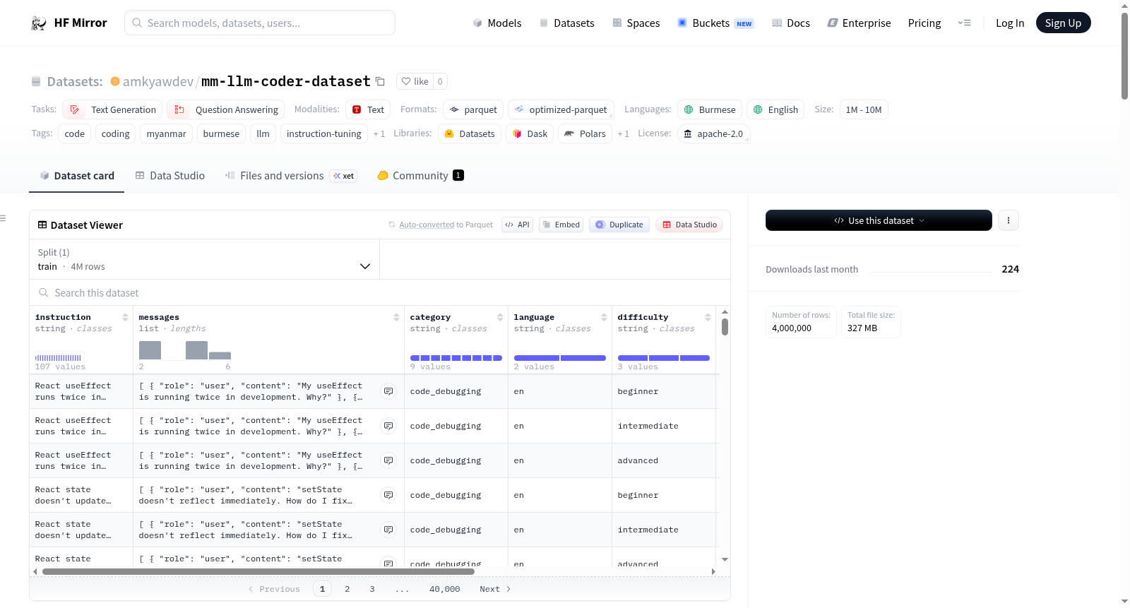Viewport: 1130px width, 608px height.
Task: Focus the Search models, datasets, users field
Action: pyautogui.click(x=260, y=23)
